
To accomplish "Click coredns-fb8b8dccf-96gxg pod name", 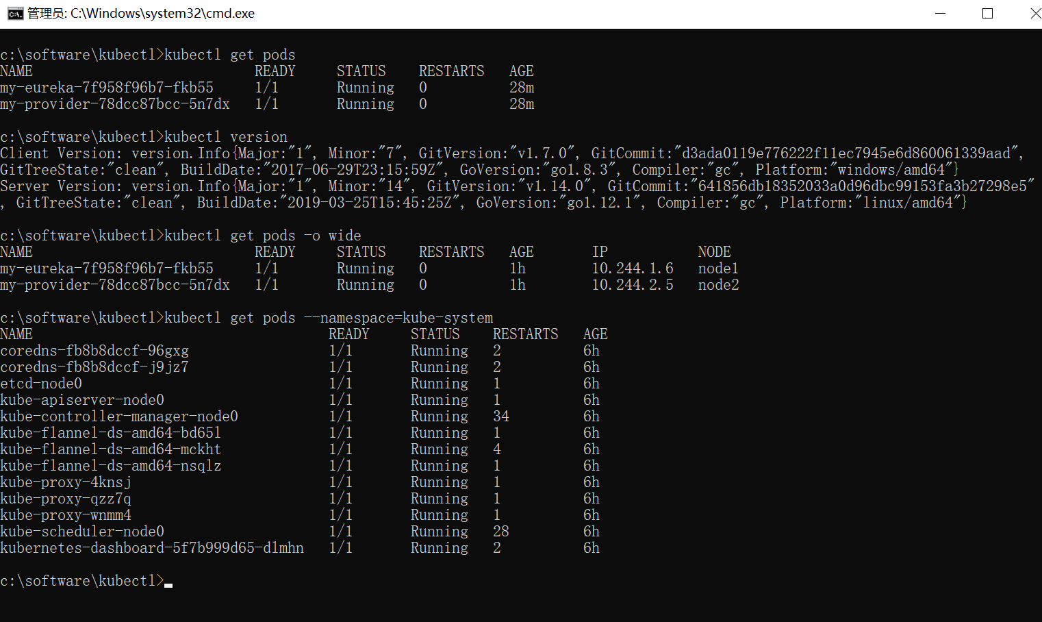I will click(x=94, y=351).
